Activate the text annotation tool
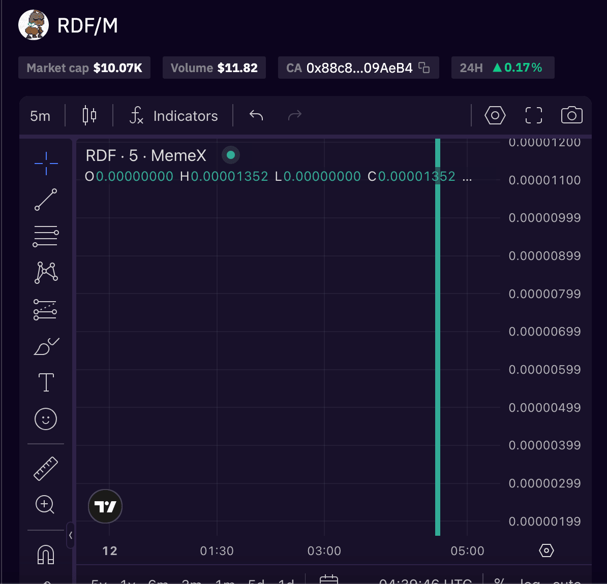Viewport: 607px width, 584px height. point(46,382)
